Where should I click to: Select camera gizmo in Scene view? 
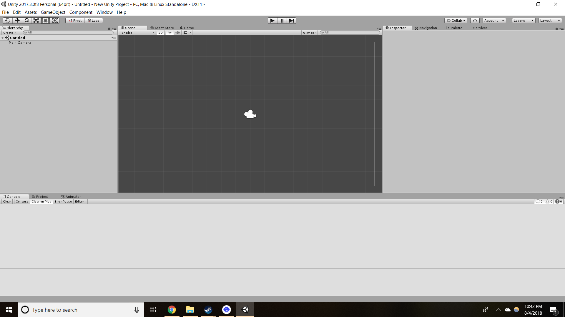[x=250, y=114]
